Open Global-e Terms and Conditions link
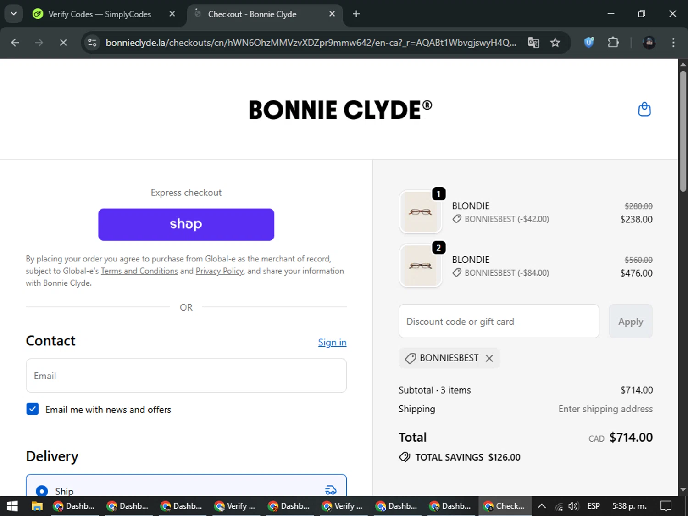 click(x=139, y=271)
